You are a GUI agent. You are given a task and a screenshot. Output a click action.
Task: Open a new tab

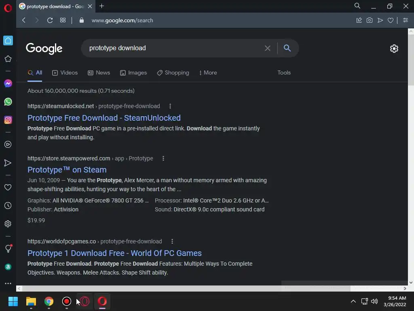point(101,6)
